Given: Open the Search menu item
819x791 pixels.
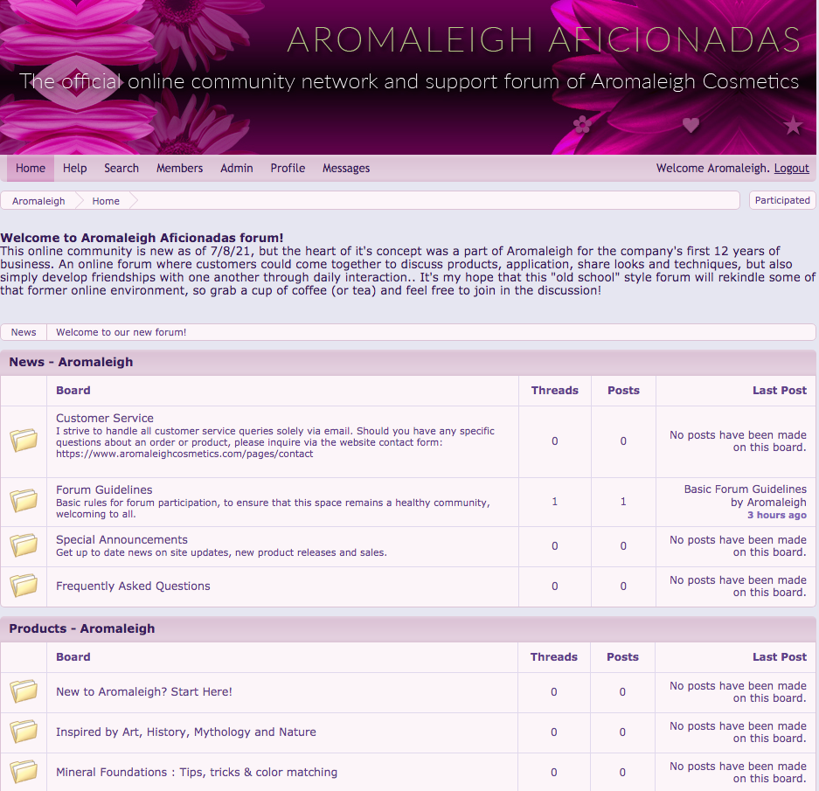Looking at the screenshot, I should pos(121,168).
